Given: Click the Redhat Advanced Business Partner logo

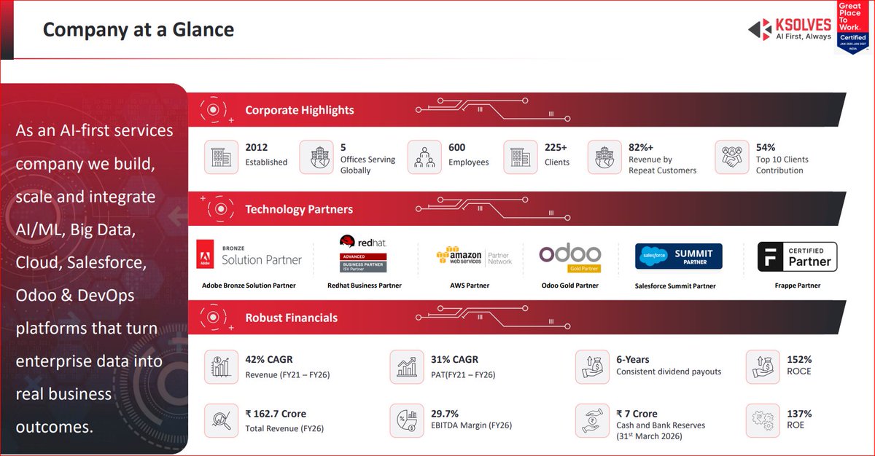Looking at the screenshot, I should [362, 253].
